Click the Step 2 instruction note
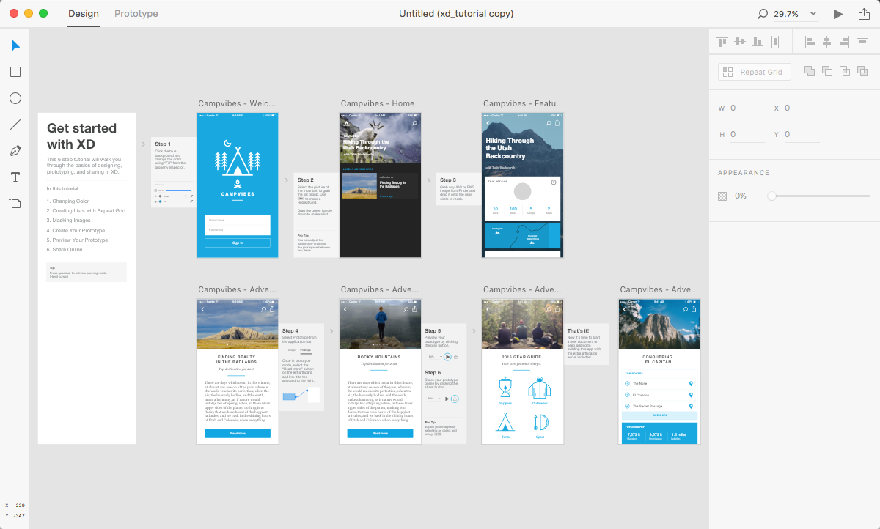This screenshot has width=880, height=529. coord(316,215)
